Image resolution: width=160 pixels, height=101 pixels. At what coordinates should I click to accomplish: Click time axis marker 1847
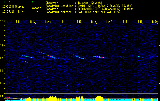(109, 21)
